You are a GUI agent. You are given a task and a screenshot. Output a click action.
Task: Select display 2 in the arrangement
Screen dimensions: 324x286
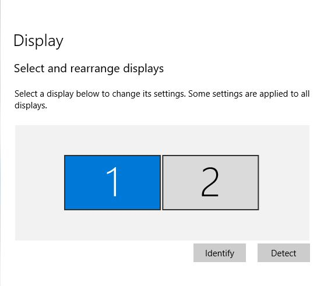pos(210,182)
